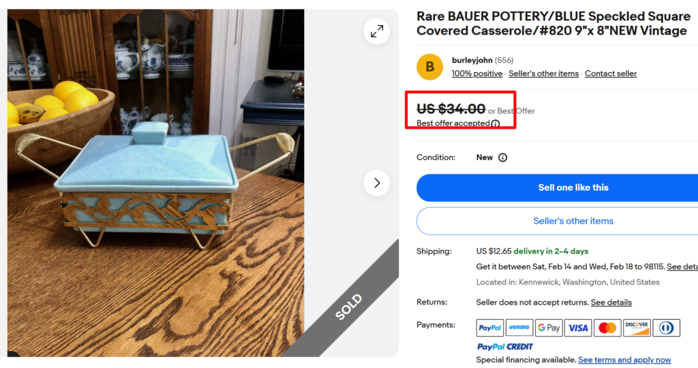Screen dimensions: 698x368
Task: Click the Contact seller link
Action: 611,74
